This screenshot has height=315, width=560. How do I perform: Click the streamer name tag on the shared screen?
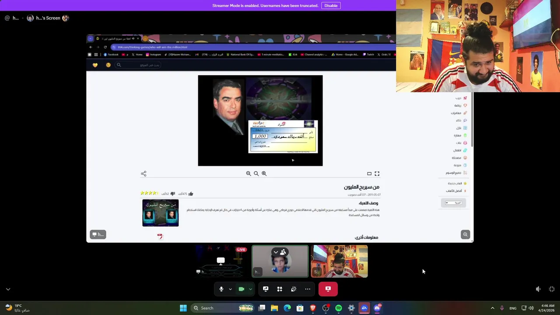click(x=98, y=234)
